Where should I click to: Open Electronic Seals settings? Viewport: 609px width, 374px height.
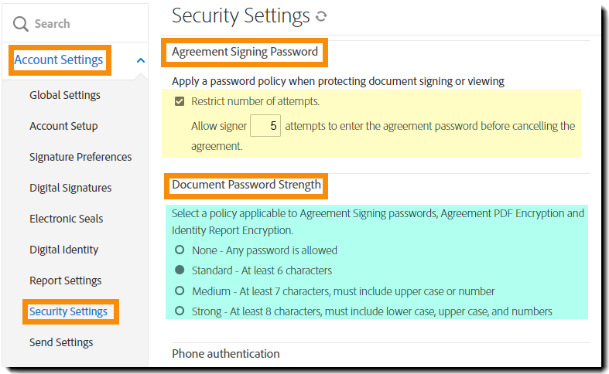coord(66,219)
